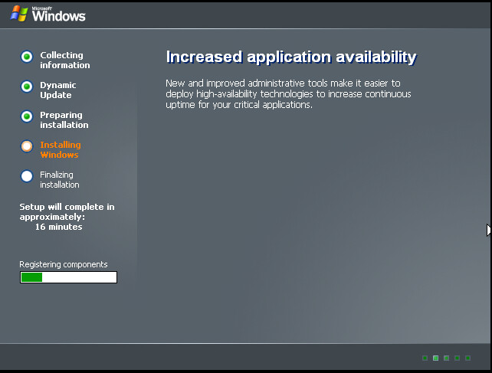Screen dimensions: 492x373
Task: Click the first square in bottom-right indicator
Action: tap(425, 358)
